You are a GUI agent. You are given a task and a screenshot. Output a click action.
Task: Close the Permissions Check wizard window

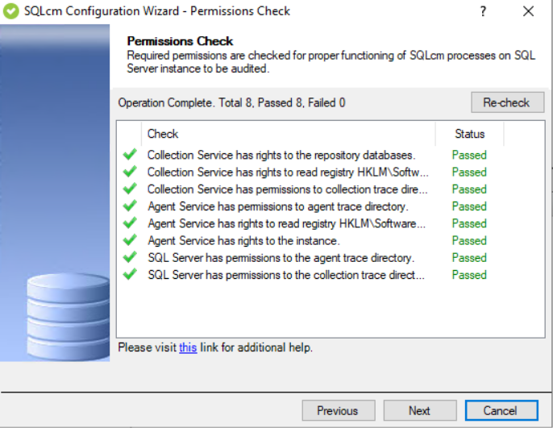[528, 11]
